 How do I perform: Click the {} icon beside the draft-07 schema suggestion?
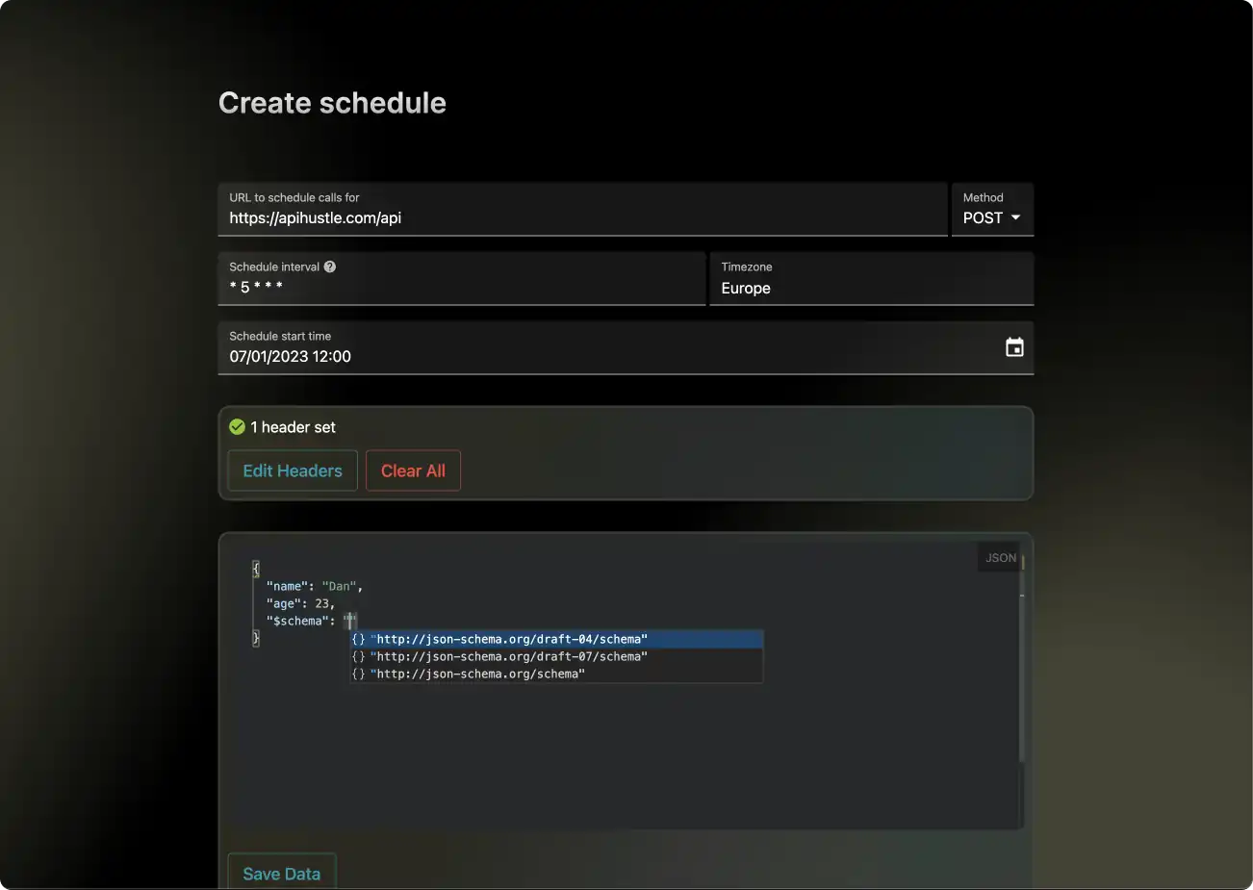pos(358,656)
